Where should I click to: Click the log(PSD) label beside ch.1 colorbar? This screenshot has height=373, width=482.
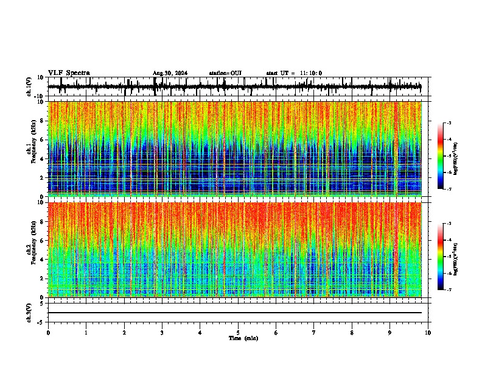[456, 158]
